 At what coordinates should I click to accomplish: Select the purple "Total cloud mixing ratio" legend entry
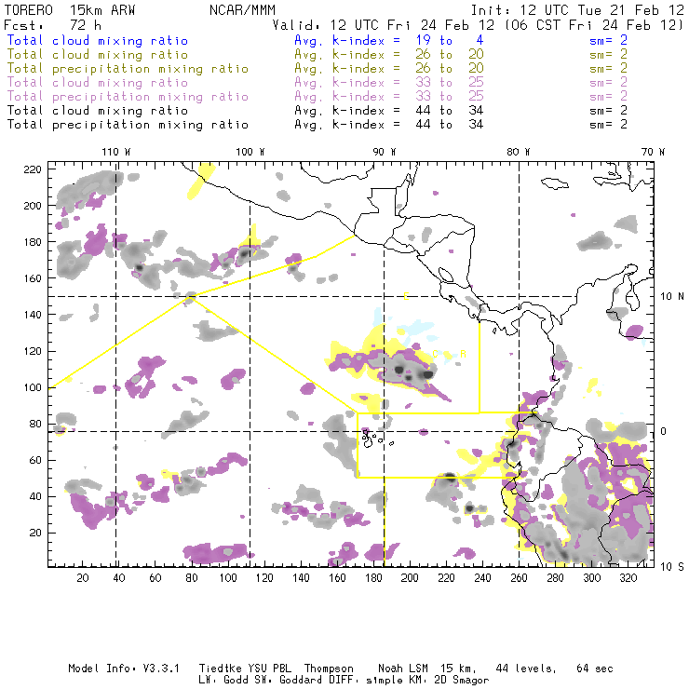(97, 83)
